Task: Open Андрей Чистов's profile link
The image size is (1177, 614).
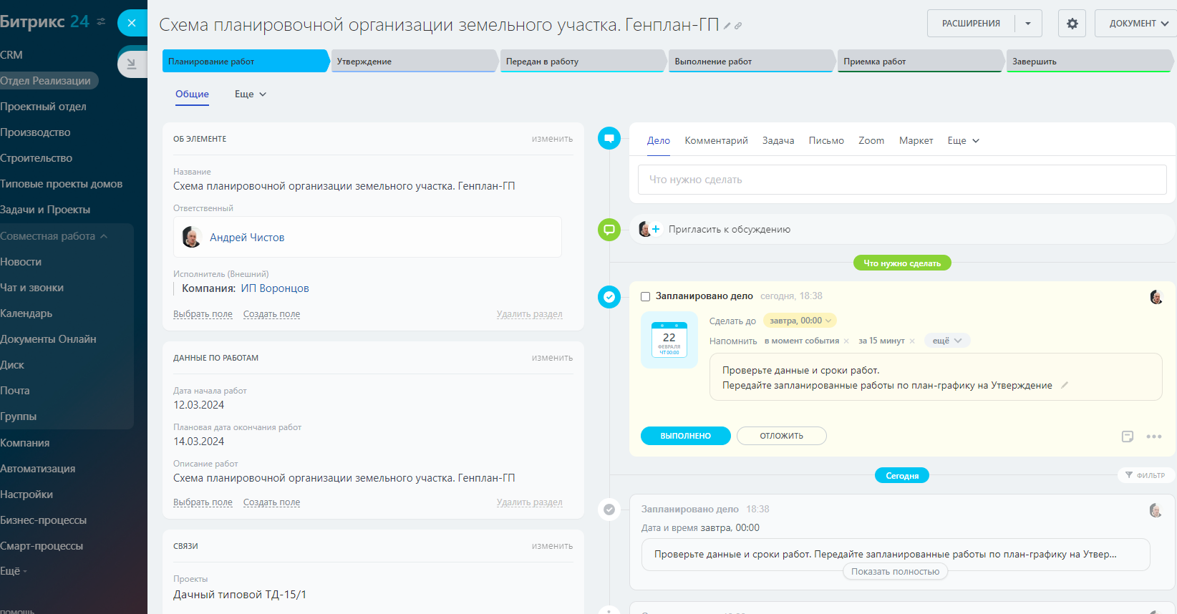Action: (247, 238)
